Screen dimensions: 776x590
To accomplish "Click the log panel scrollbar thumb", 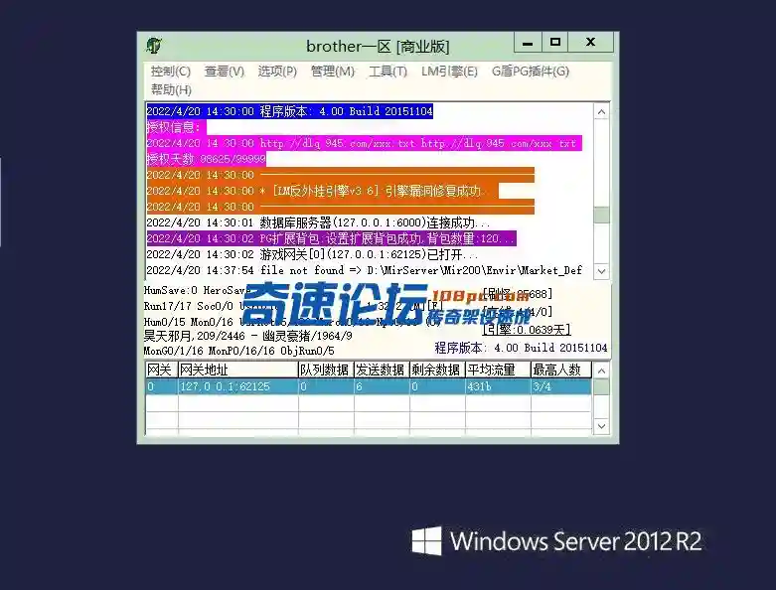I will tap(601, 215).
